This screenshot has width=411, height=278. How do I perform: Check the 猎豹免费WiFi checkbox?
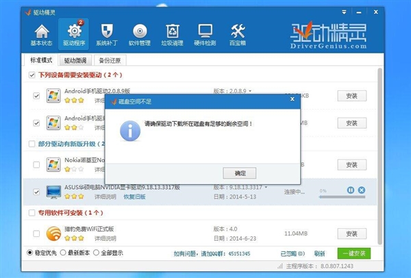pyautogui.click(x=36, y=233)
